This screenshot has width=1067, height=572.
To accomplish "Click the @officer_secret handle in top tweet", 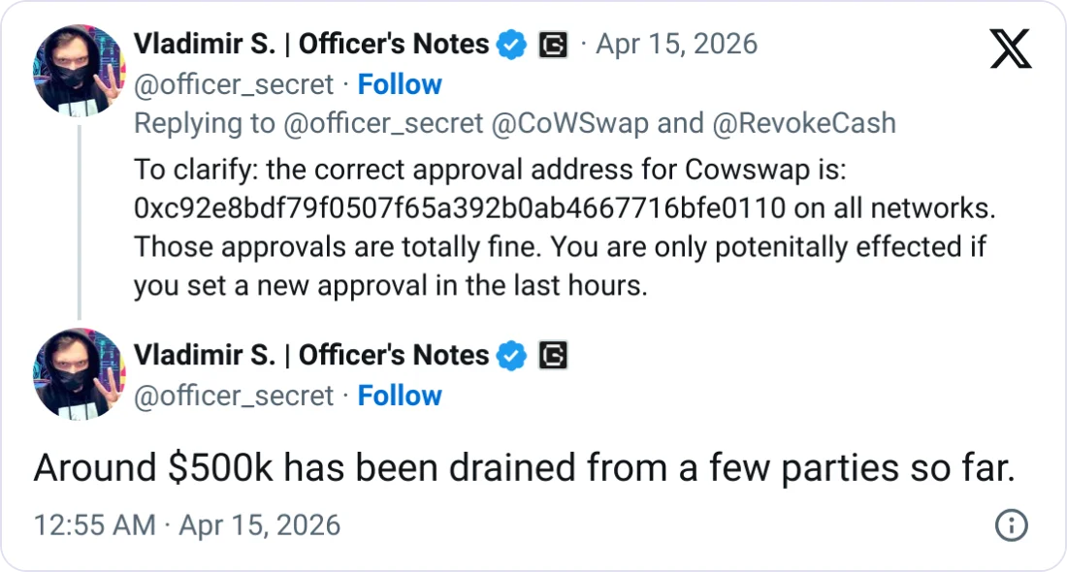I will click(x=234, y=85).
